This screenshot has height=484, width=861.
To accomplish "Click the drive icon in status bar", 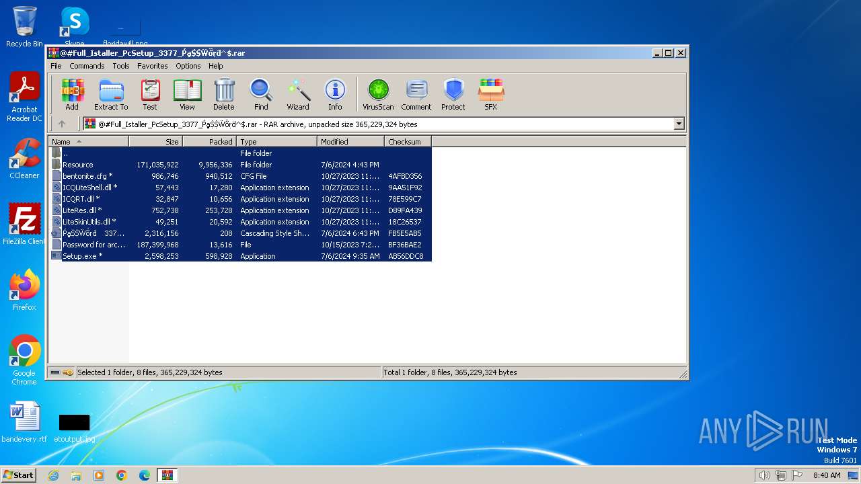I will click(55, 372).
